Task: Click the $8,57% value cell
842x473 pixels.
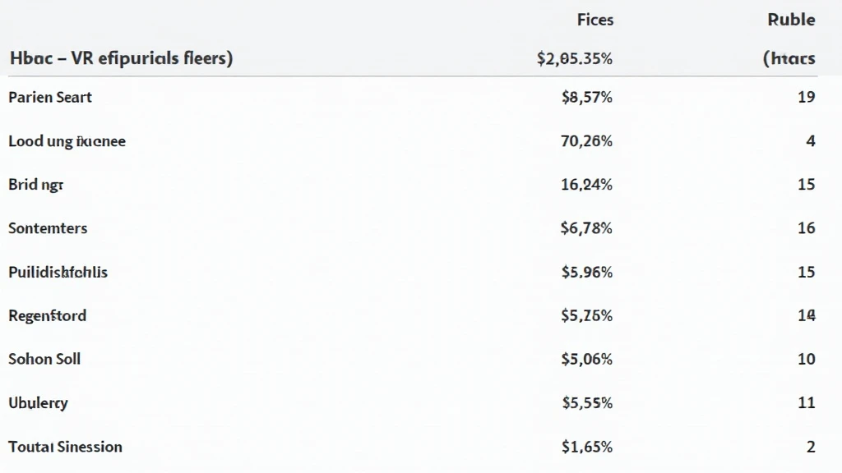Action: click(587, 97)
